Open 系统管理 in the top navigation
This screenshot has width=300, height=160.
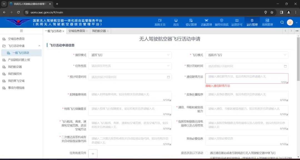(x=267, y=22)
